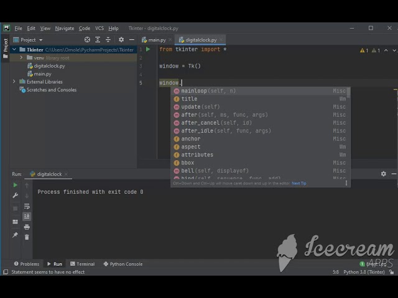This screenshot has width=398, height=298.
Task: Move down the stack trace arrow
Action: point(27,196)
